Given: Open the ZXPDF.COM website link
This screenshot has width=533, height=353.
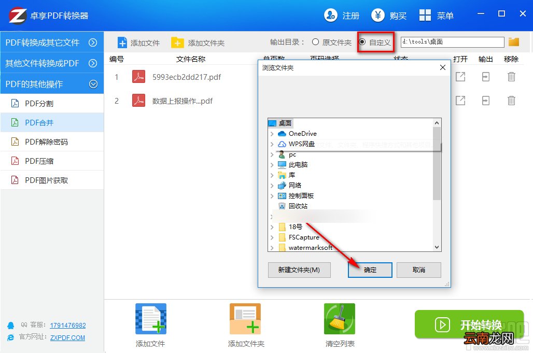Looking at the screenshot, I should click(x=67, y=338).
